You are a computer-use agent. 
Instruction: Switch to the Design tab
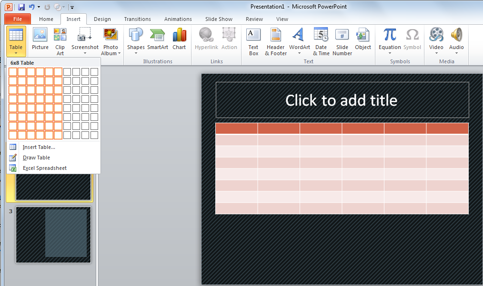[102, 19]
